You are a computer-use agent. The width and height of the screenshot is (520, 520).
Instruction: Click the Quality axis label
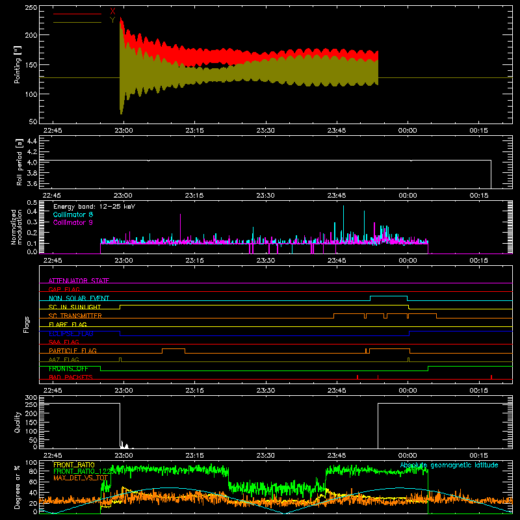point(18,422)
